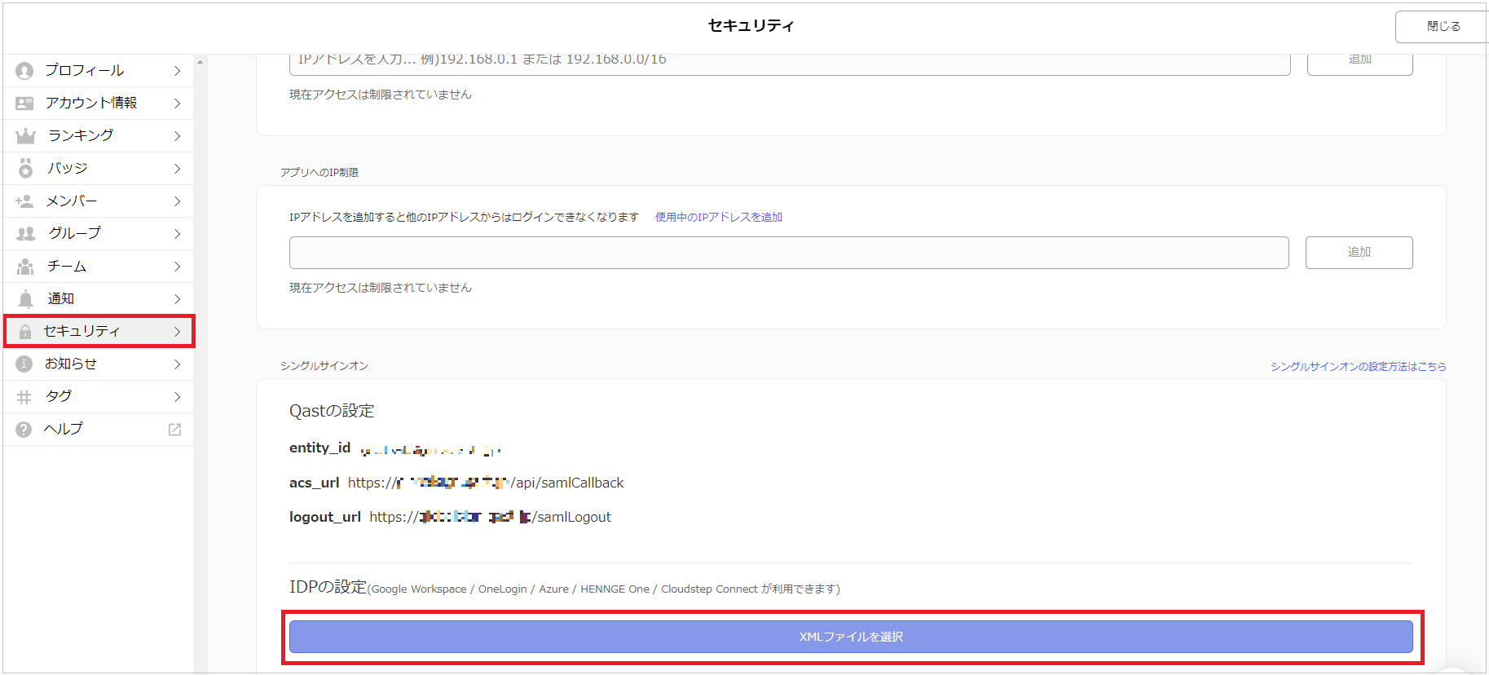Click the profile person icon in sidebar

click(24, 71)
